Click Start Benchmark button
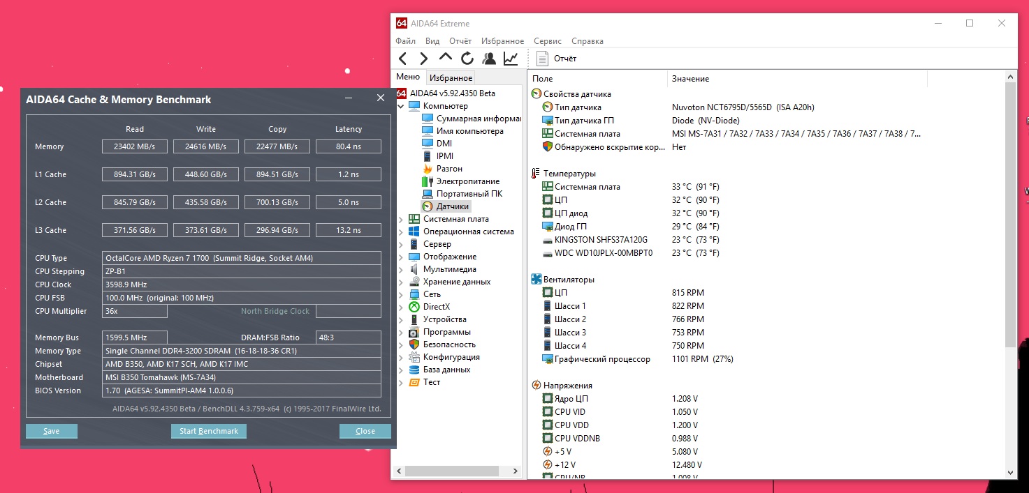Screen dimensions: 1029x493 click(209, 431)
